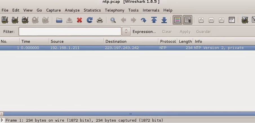Click the list interfaces toolbar icon
Viewport: 255px width, 123px height.
5,20
